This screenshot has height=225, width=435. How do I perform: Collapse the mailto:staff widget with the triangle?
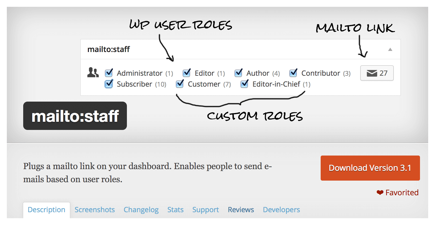pyautogui.click(x=390, y=49)
